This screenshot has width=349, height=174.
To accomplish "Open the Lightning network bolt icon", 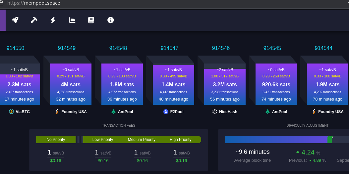I will pyautogui.click(x=53, y=20).
